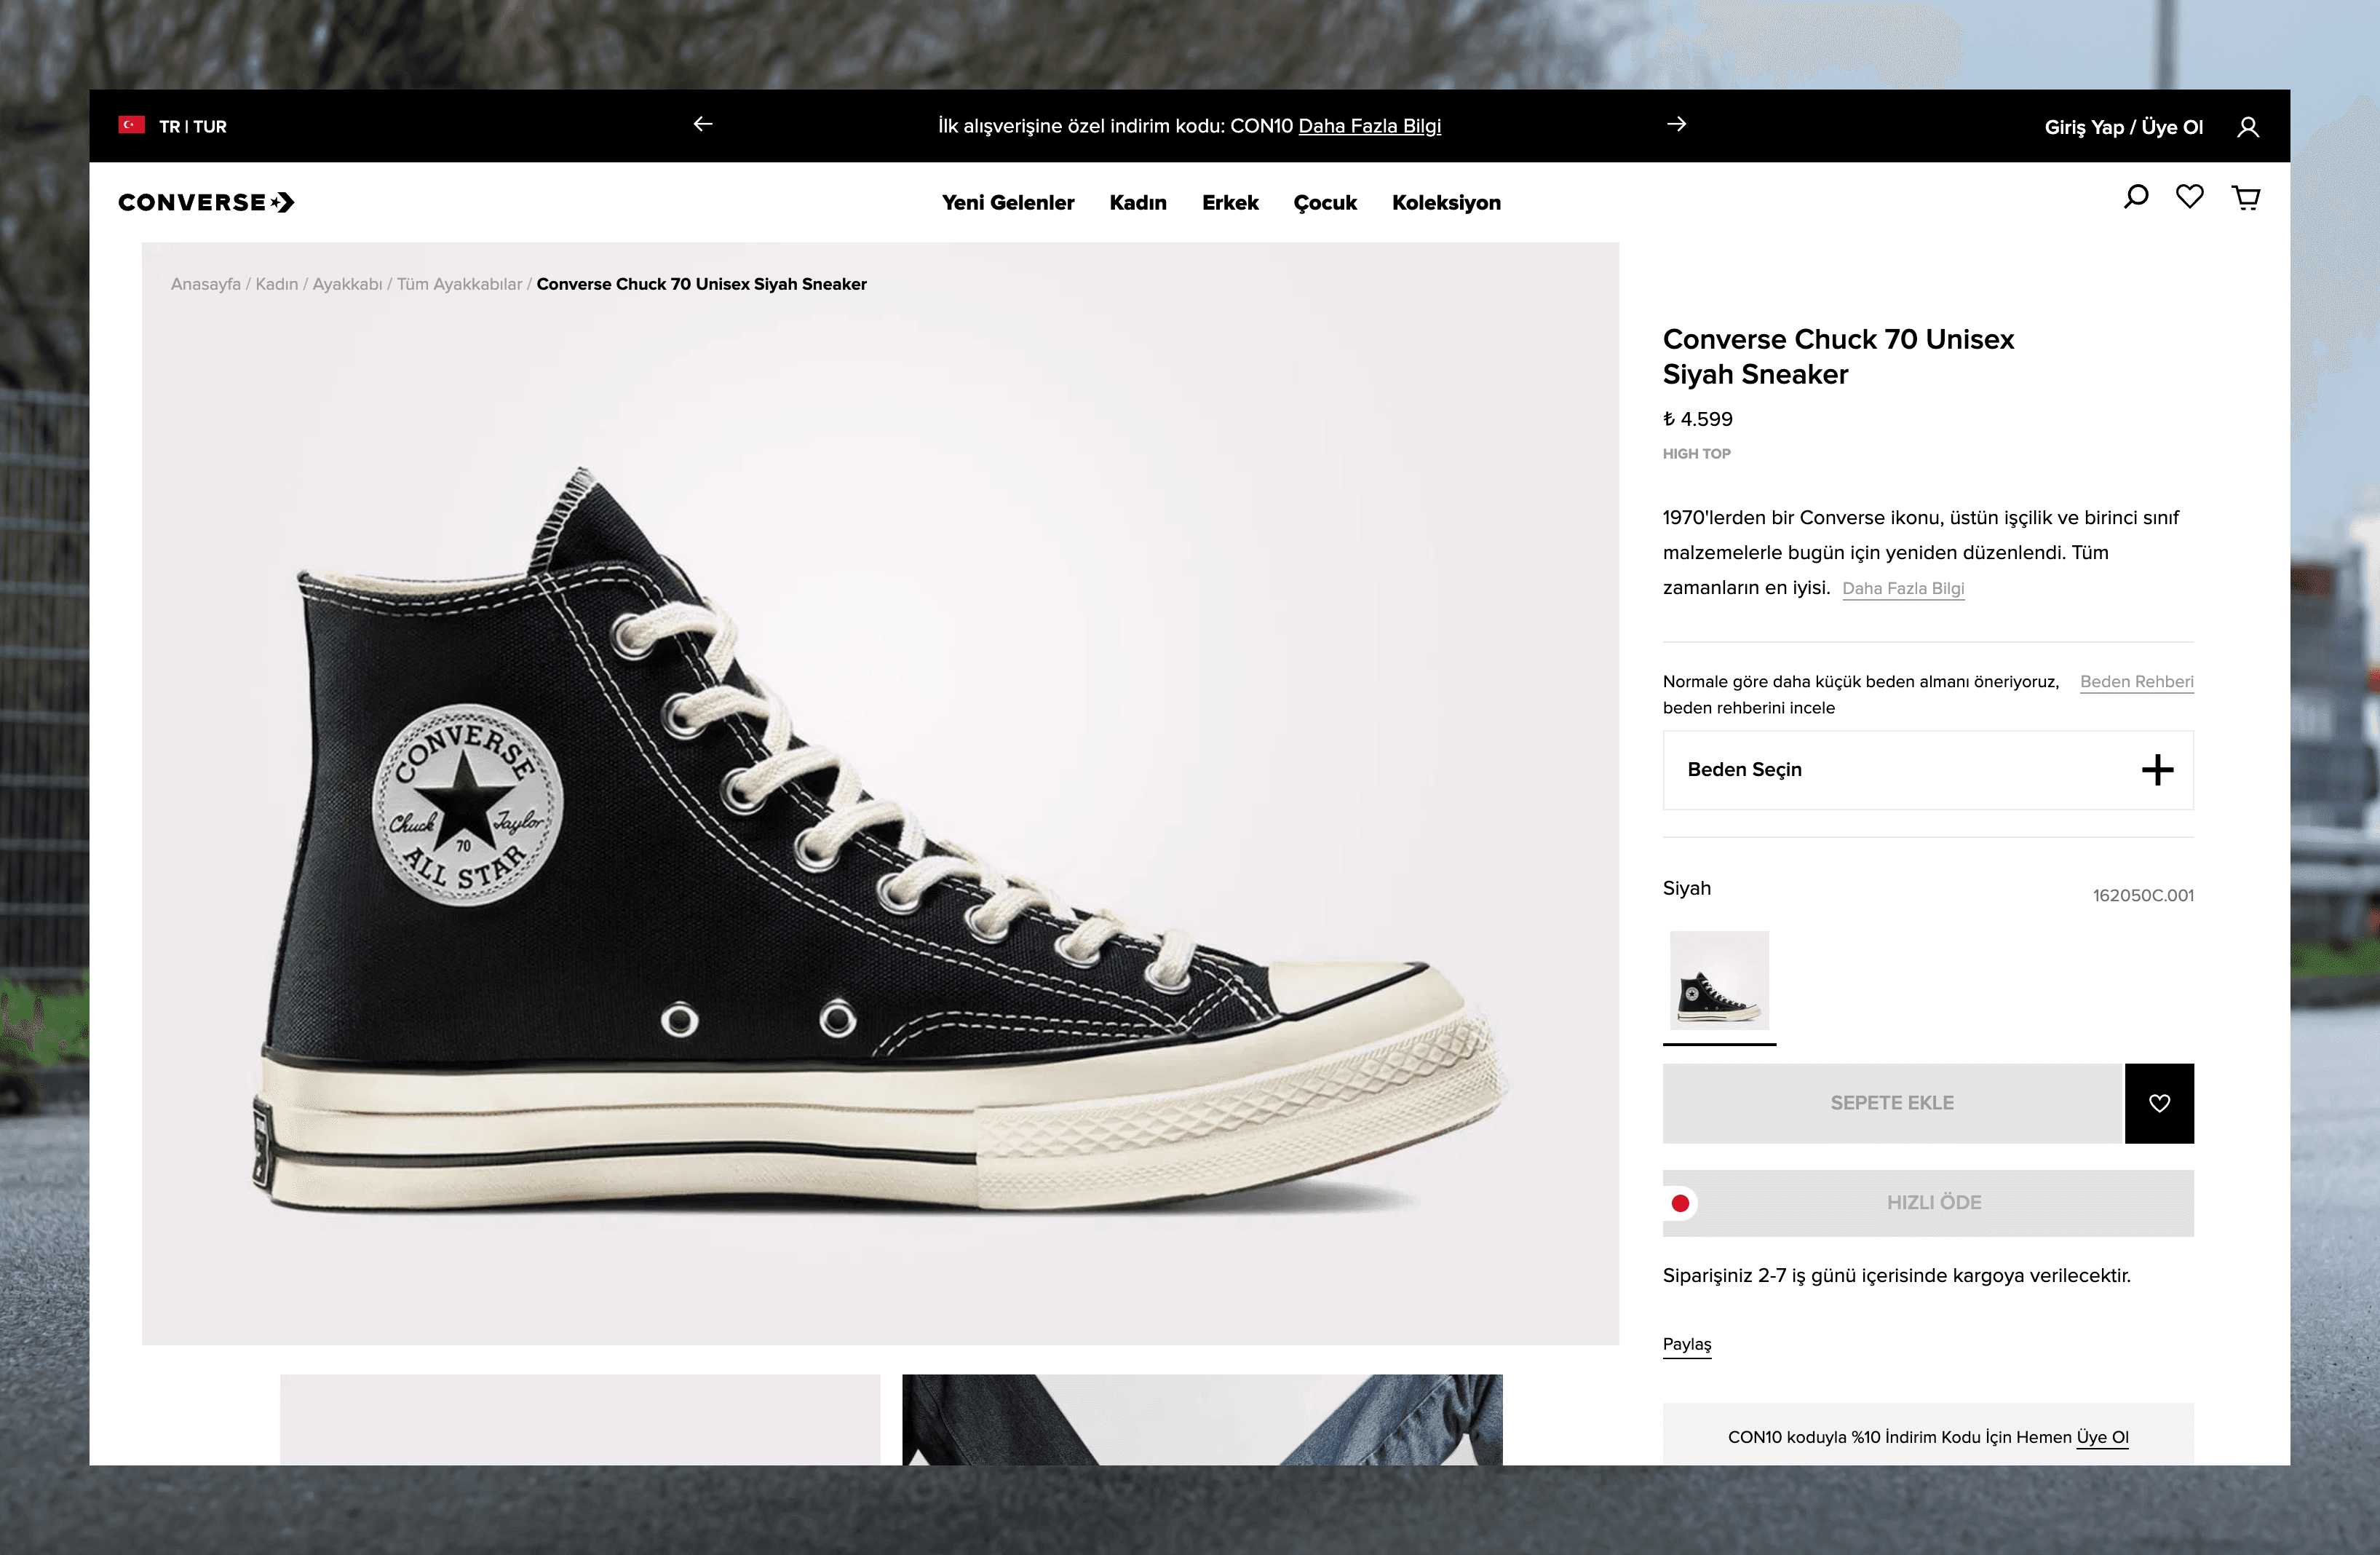Open the shopping cart icon

2246,197
